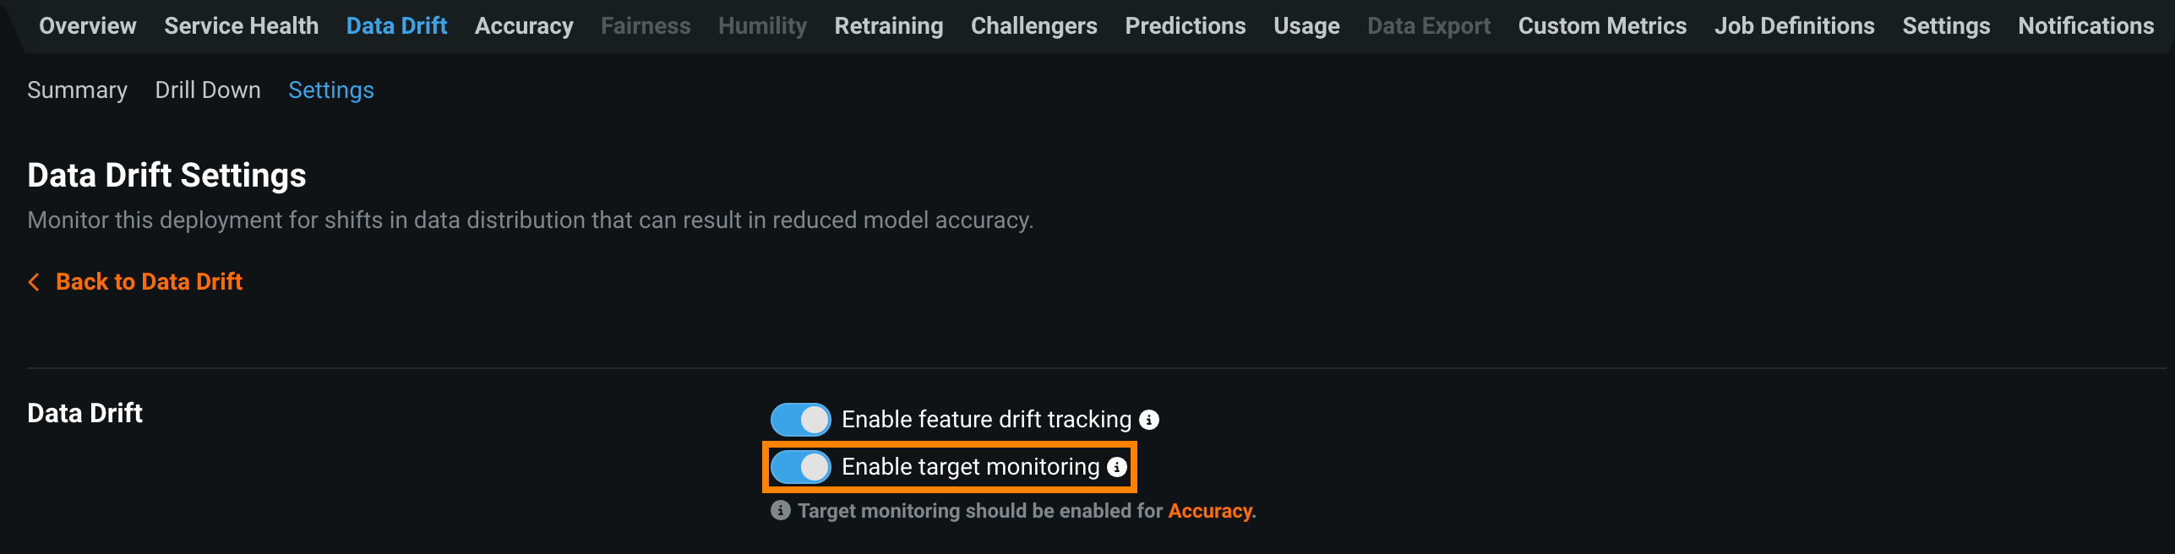Switch to Service Health tab
Image resolution: width=2175 pixels, height=554 pixels.
(242, 26)
